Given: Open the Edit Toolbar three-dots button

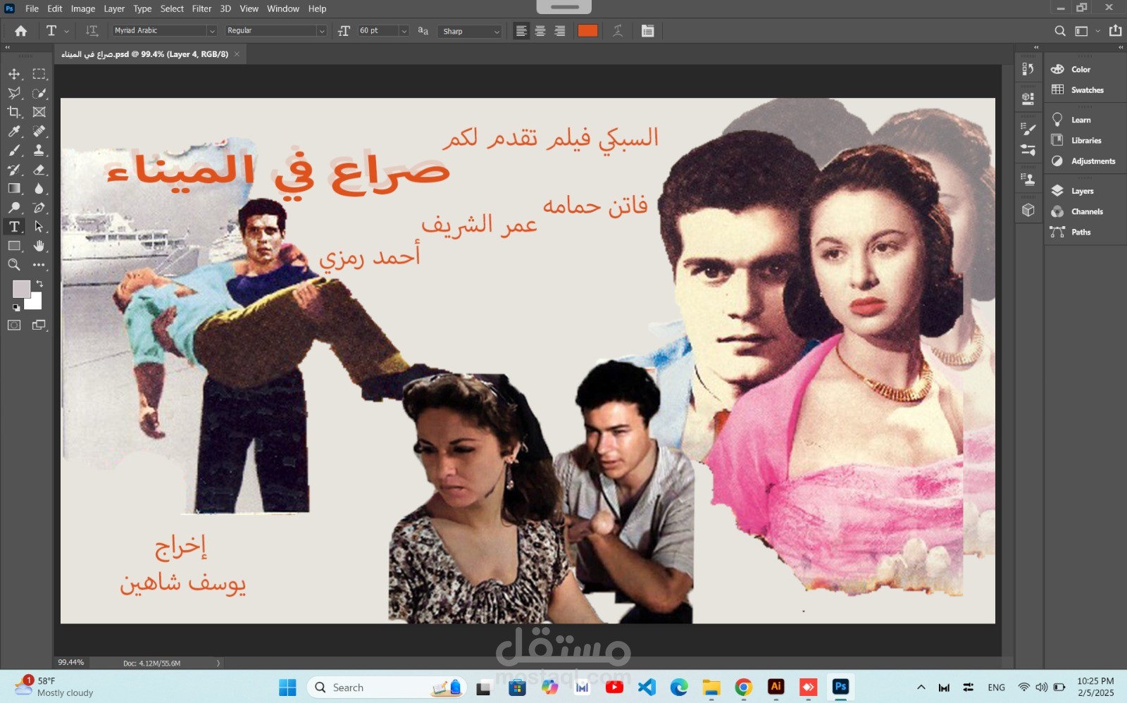Looking at the screenshot, I should click(x=39, y=265).
